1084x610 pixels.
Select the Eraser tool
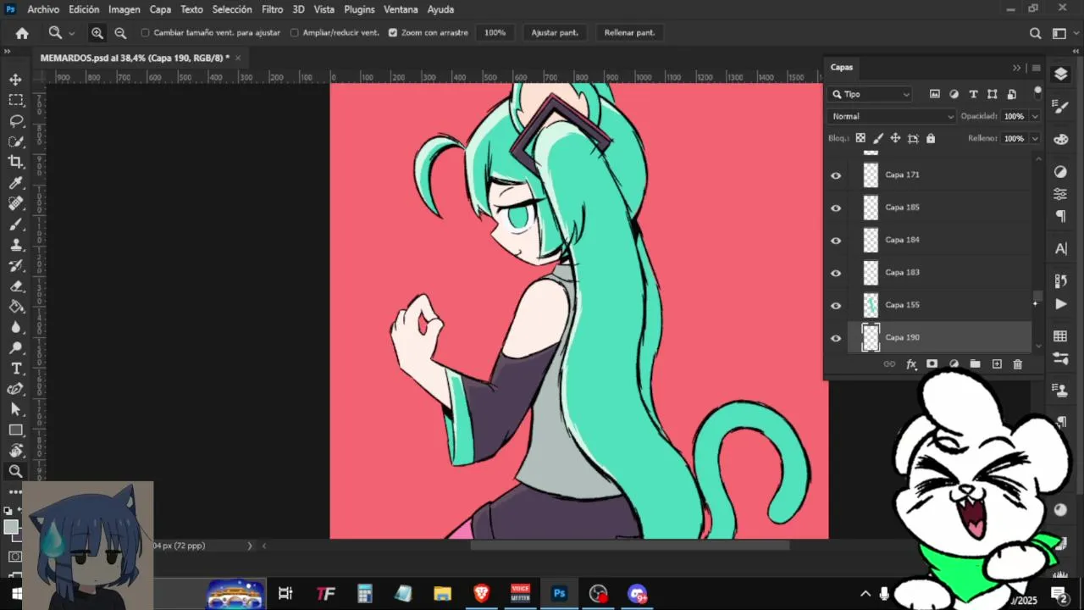tap(15, 286)
